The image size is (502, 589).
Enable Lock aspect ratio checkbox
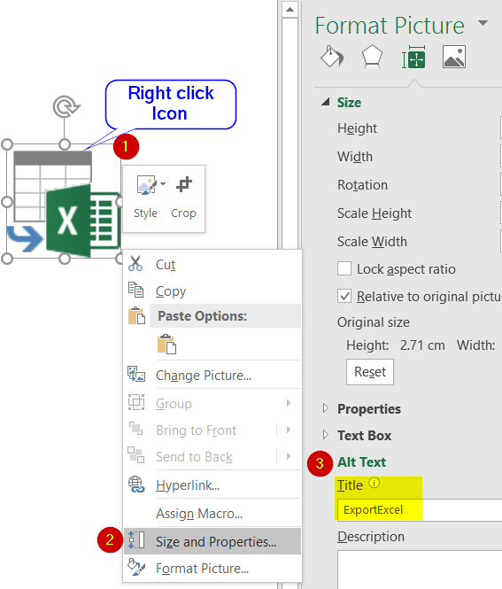tap(344, 268)
